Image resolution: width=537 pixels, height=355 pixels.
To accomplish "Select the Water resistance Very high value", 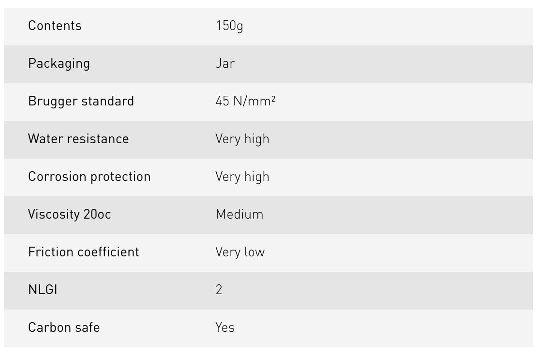I will [x=242, y=139].
